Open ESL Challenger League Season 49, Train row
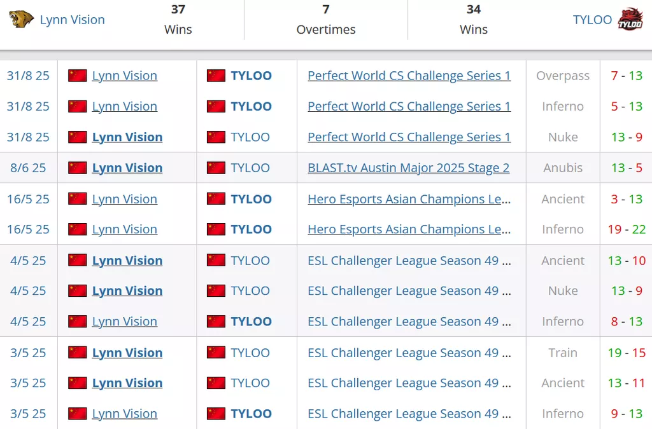Image resolution: width=652 pixels, height=429 pixels. 409,353
